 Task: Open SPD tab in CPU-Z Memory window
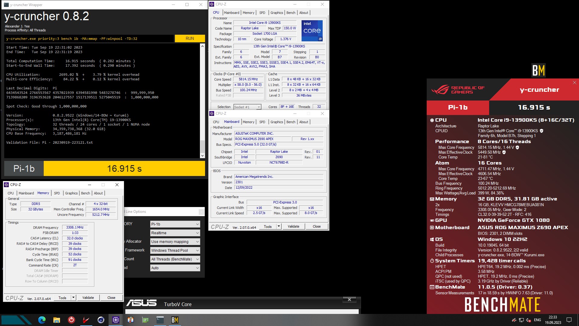57,193
